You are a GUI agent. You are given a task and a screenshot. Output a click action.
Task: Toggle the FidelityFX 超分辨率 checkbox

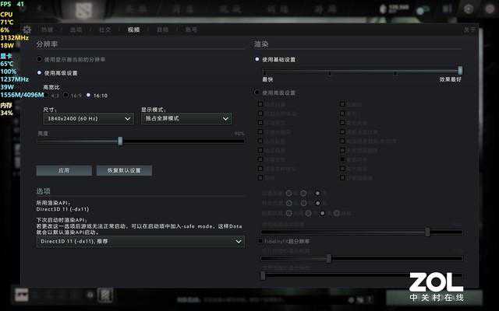point(260,241)
